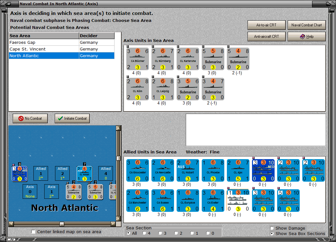Open Help
Screen dimensions: 336x242
(x=306, y=37)
